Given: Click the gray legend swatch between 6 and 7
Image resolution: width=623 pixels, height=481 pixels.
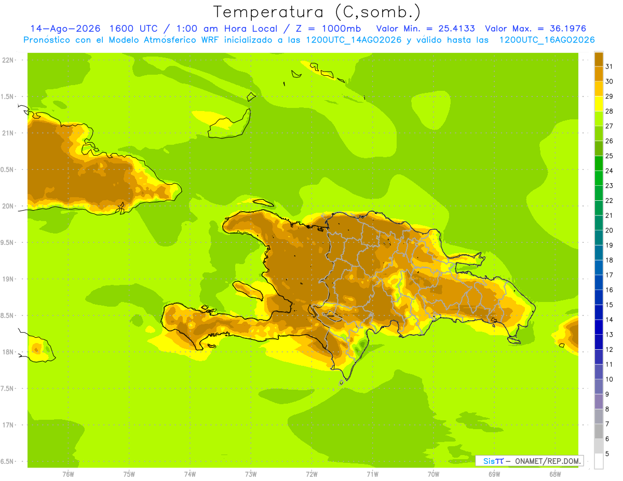Looking at the screenshot, I should pos(599,431).
